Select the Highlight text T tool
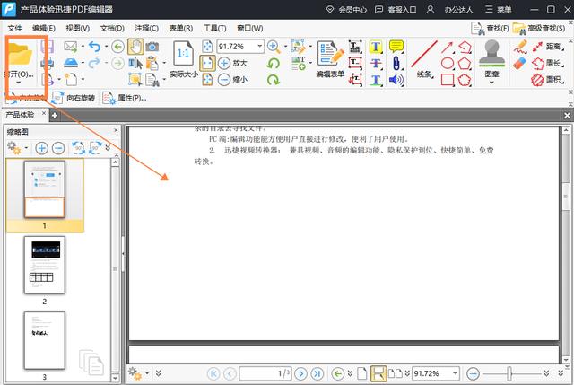Screen dimensions: 574x385 [x=376, y=47]
